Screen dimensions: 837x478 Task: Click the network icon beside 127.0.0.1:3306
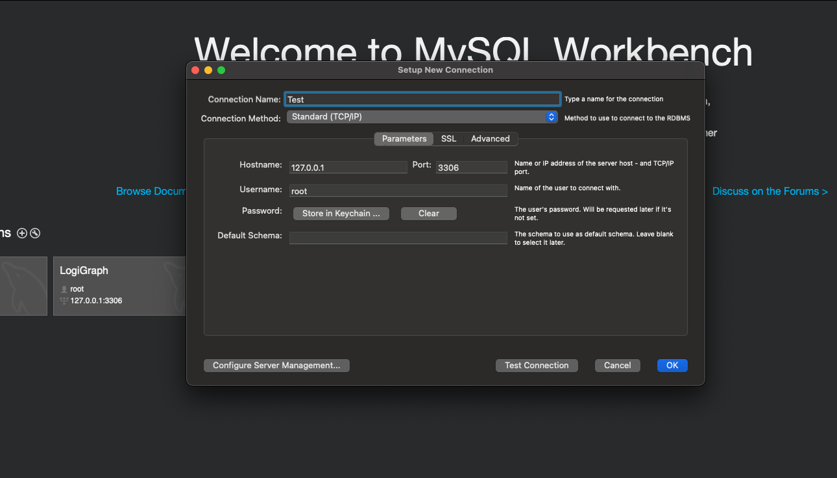(x=64, y=301)
